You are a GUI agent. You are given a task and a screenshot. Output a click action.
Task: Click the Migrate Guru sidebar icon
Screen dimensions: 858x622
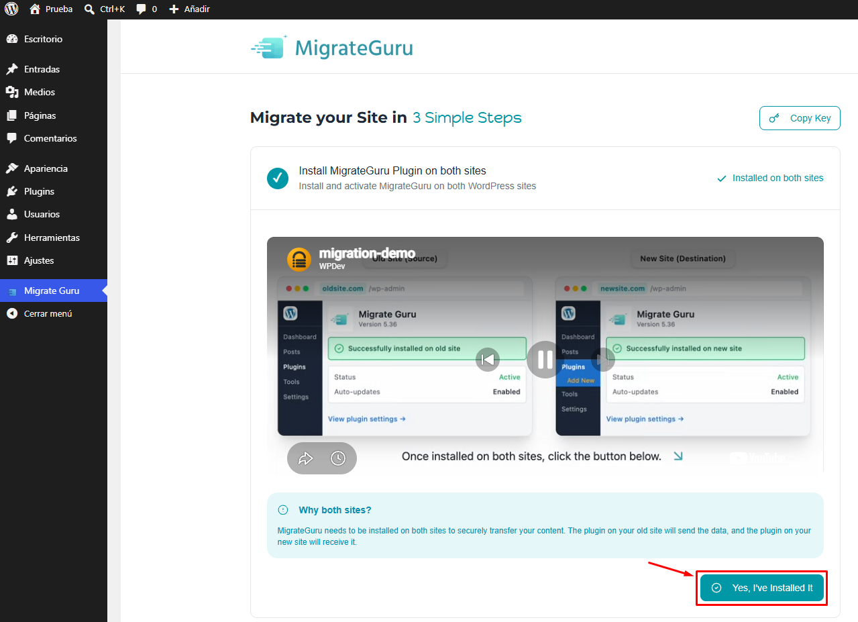pyautogui.click(x=12, y=291)
